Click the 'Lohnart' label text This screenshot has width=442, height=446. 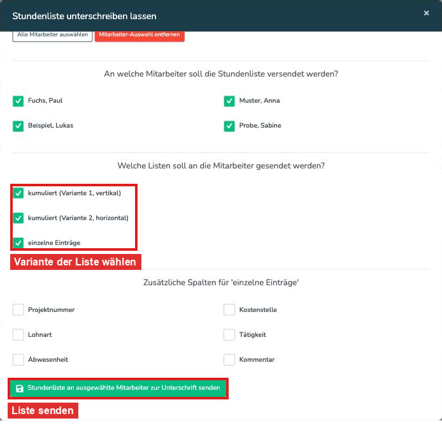[x=39, y=335]
